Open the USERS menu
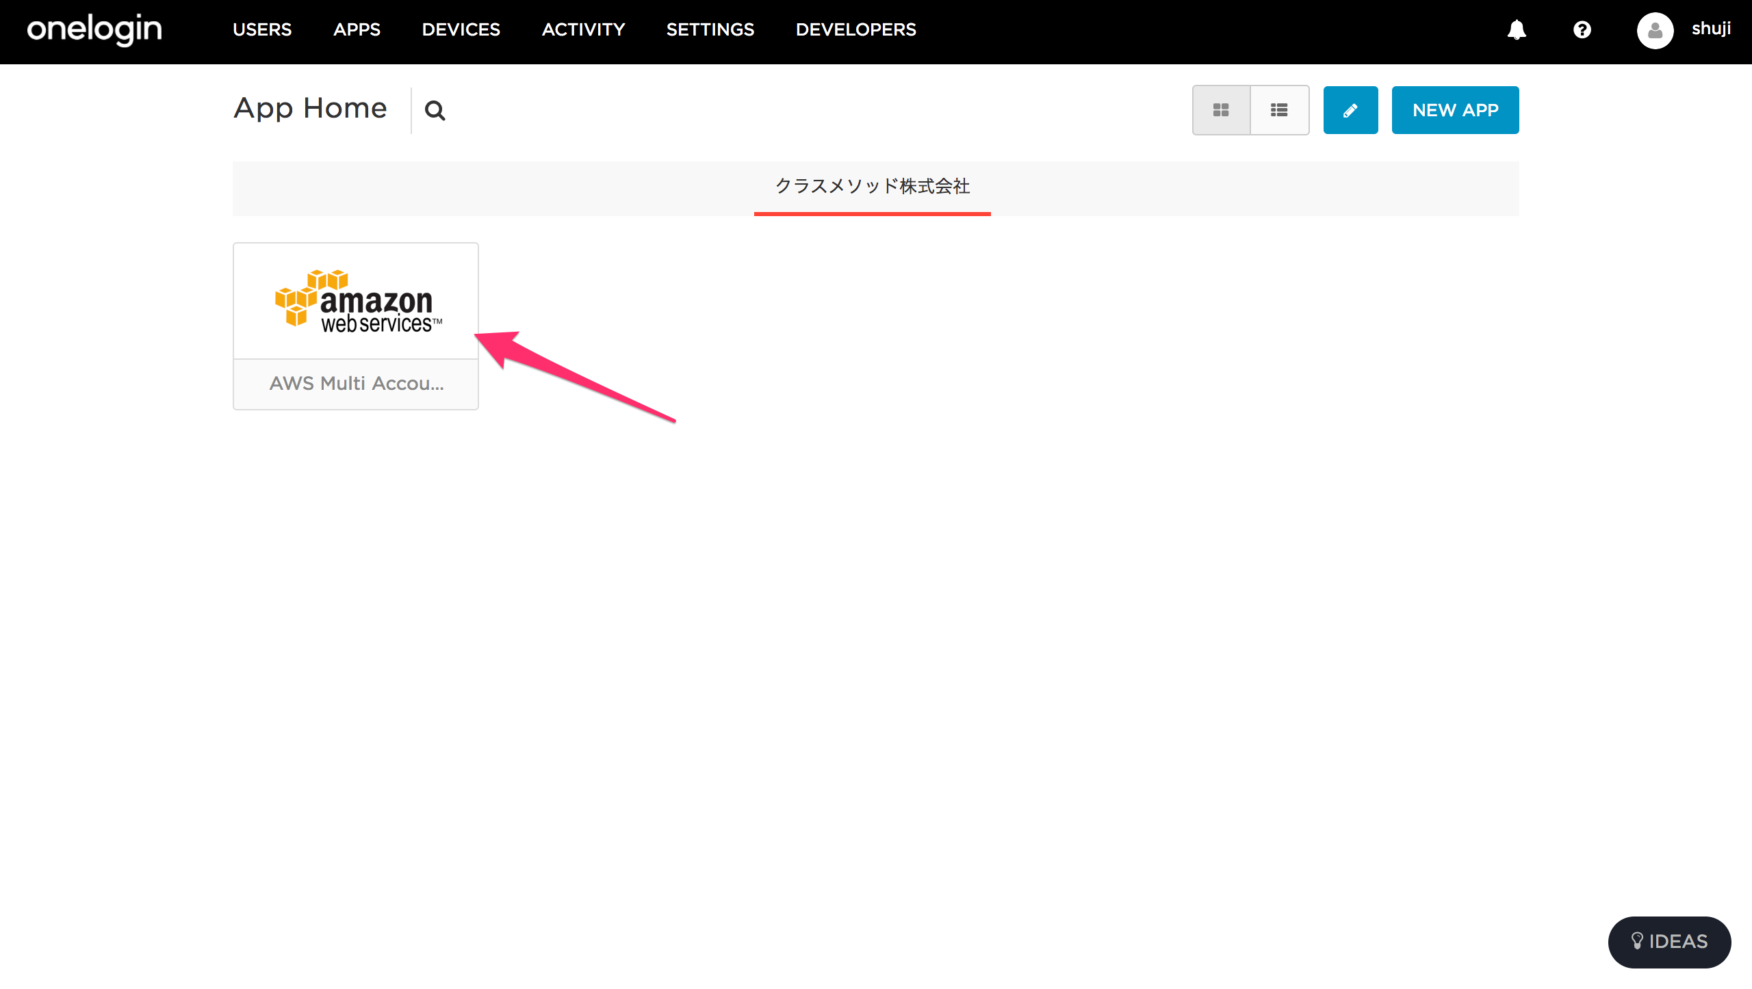The image size is (1752, 989). click(x=262, y=29)
